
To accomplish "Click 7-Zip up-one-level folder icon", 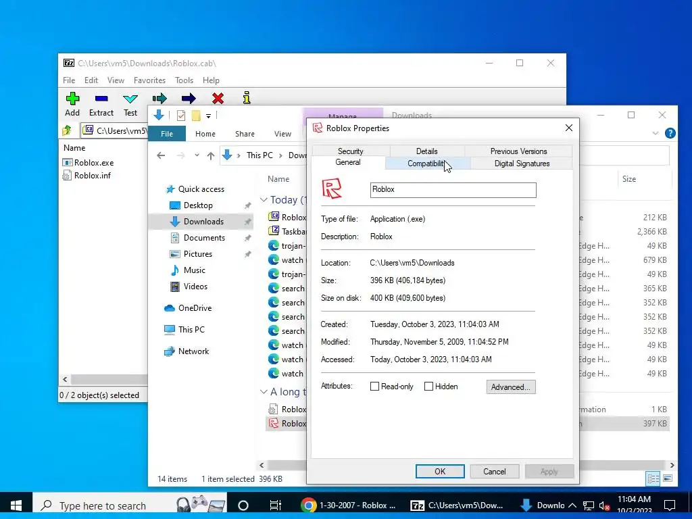I will [x=67, y=130].
